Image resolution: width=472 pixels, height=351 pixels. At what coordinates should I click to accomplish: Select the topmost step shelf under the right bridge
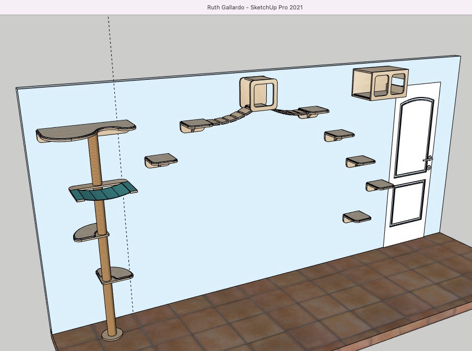click(339, 135)
